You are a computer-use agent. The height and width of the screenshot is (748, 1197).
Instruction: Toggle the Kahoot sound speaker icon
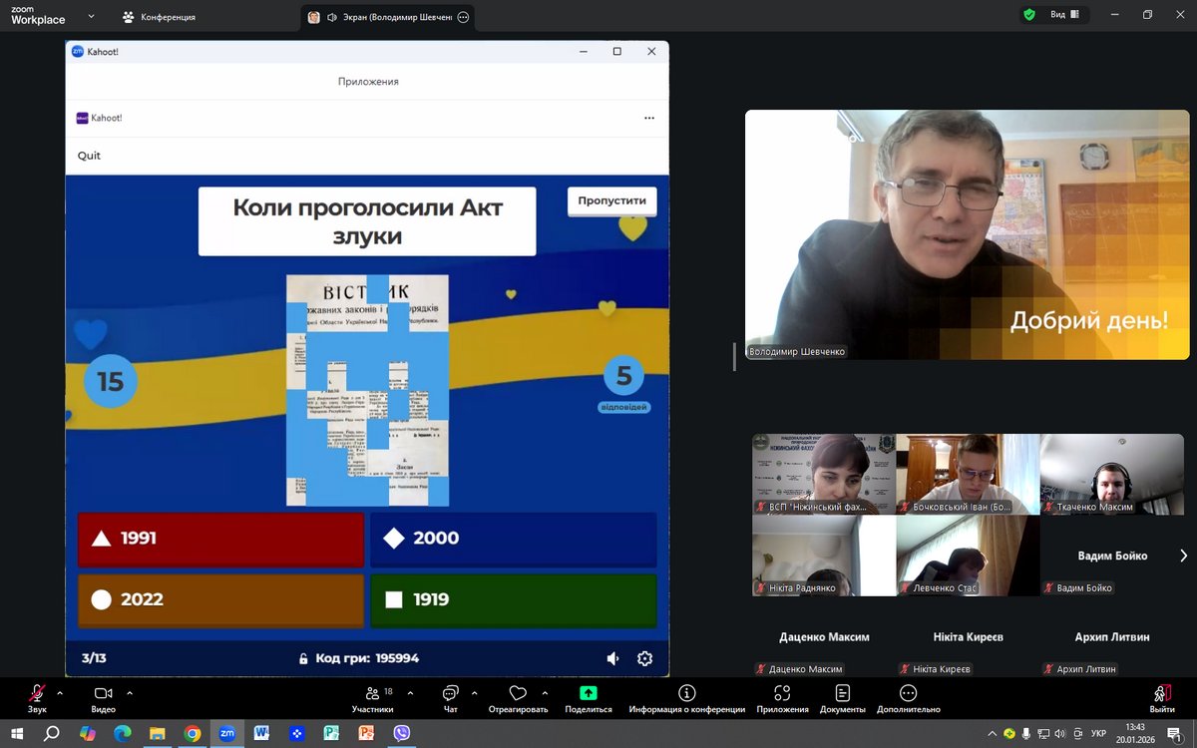click(x=612, y=658)
